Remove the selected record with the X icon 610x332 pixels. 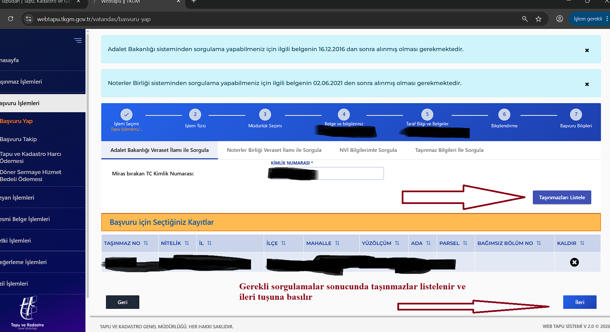click(x=574, y=262)
